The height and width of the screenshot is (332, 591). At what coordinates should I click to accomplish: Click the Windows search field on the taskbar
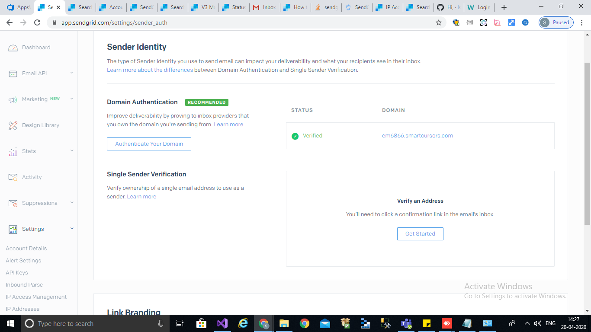coord(87,323)
